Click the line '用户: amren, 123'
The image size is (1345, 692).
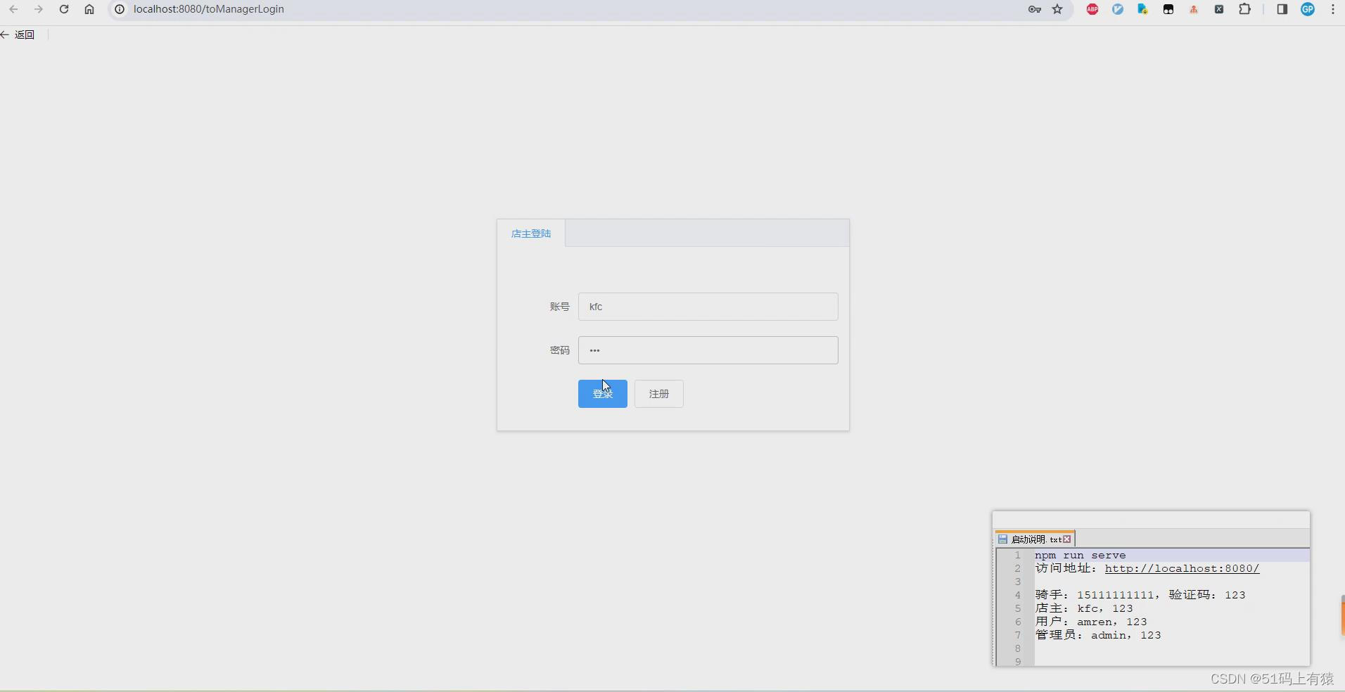(x=1091, y=622)
